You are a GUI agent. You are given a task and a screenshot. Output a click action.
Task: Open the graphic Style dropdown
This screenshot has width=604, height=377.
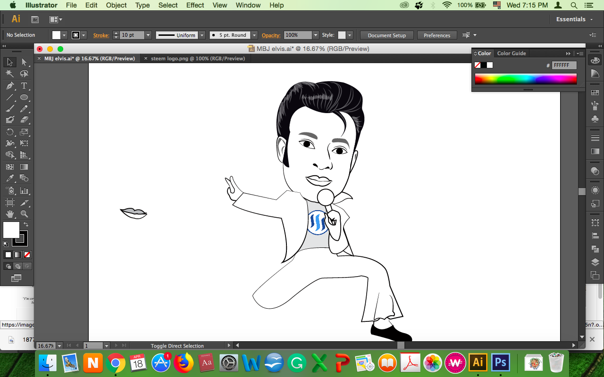349,35
